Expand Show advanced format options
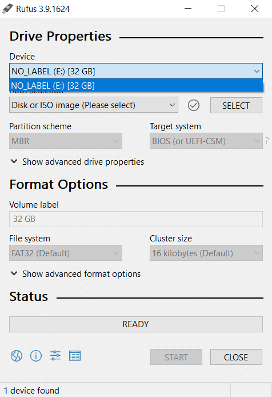Viewport: 272px width, 397px height. pyautogui.click(x=75, y=273)
